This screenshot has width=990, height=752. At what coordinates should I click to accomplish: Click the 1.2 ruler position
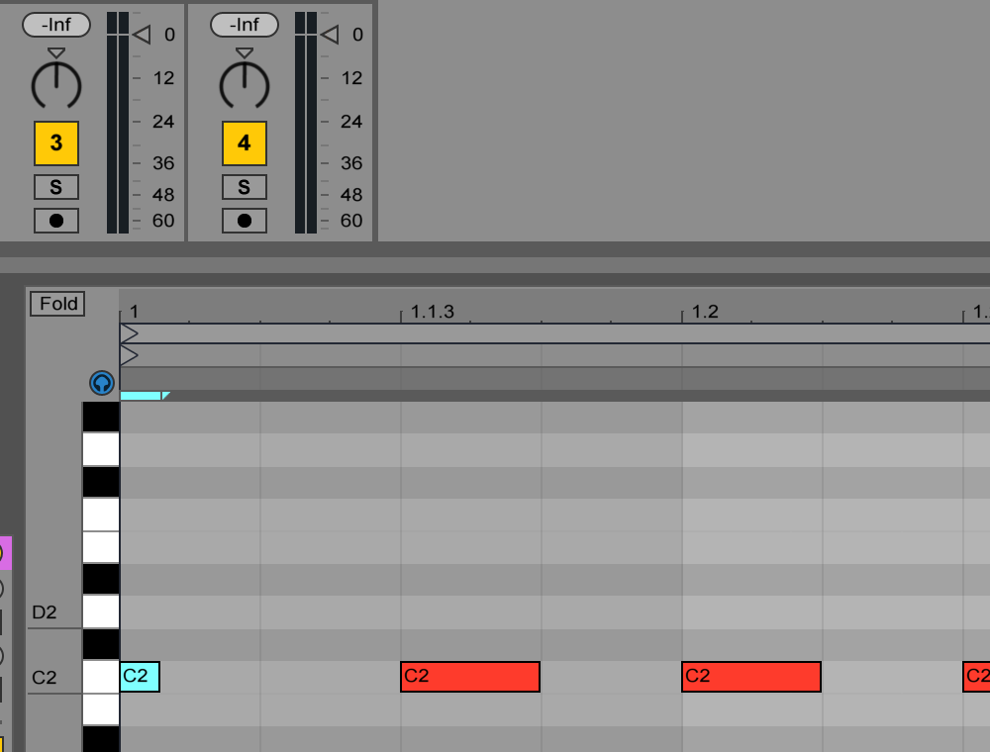coord(705,312)
